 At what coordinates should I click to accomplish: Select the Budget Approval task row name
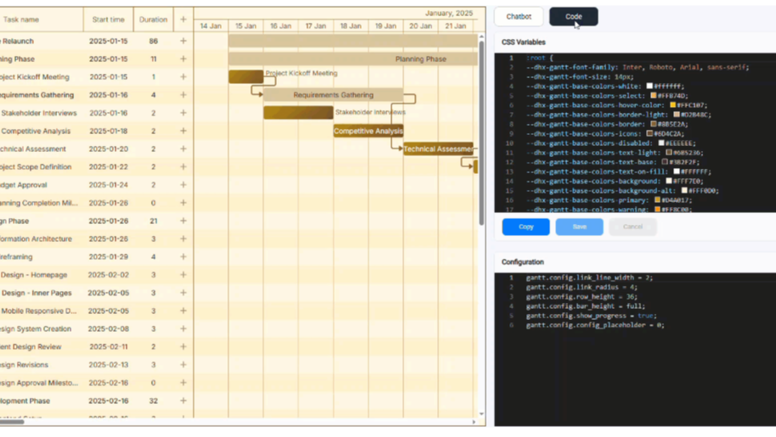(24, 185)
